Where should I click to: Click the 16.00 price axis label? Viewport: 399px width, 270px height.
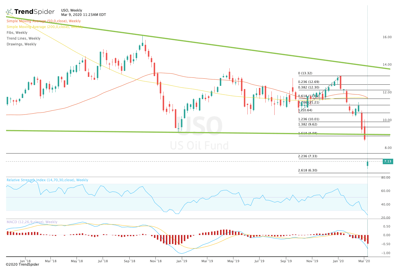[387, 37]
